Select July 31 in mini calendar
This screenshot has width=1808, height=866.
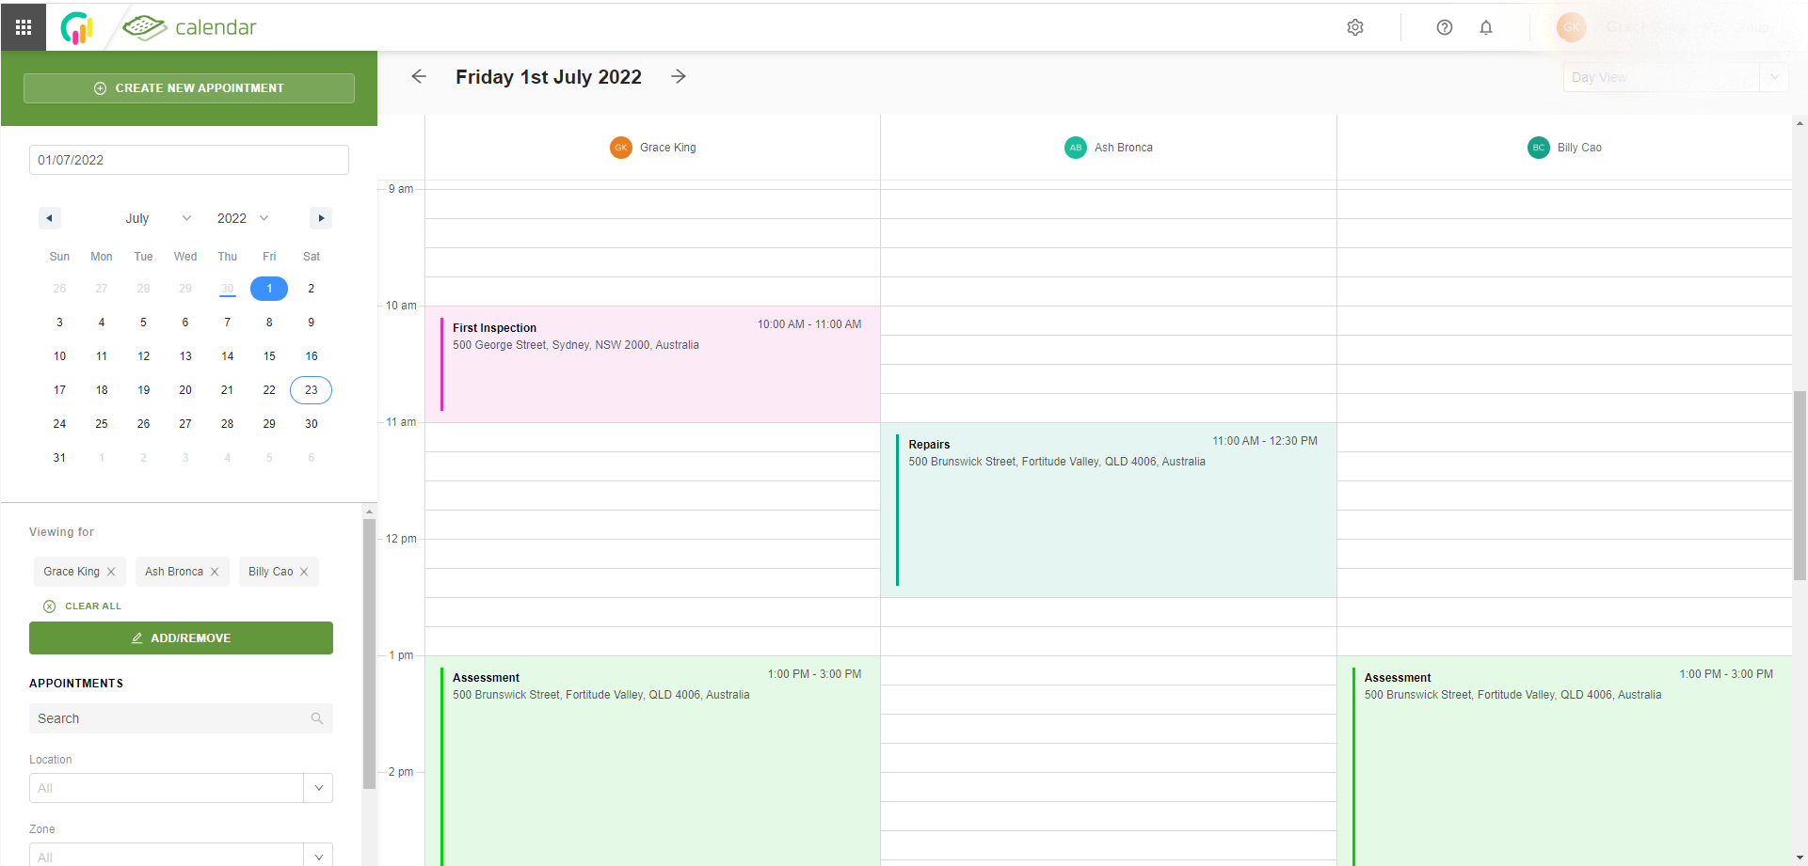[x=59, y=458]
